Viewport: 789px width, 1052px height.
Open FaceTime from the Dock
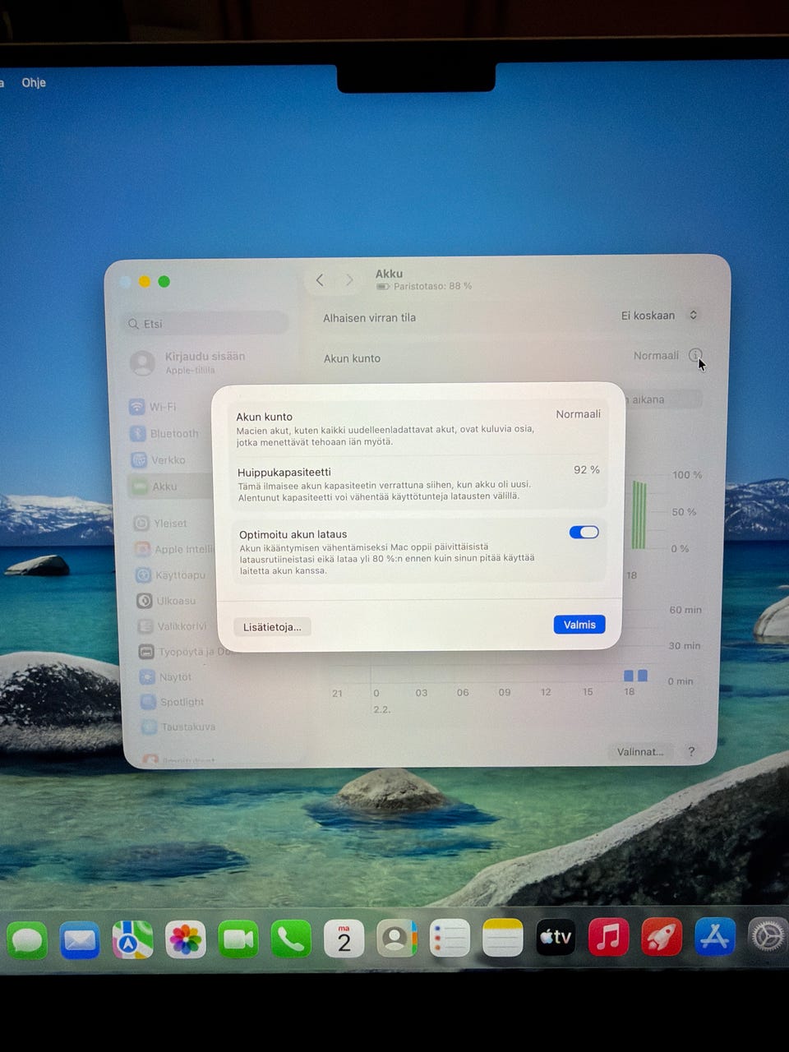238,939
